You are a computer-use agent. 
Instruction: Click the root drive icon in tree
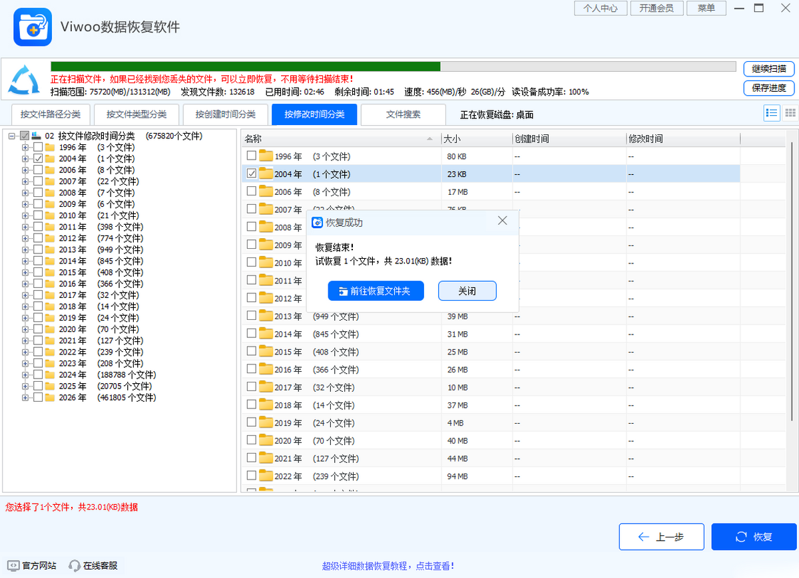[x=36, y=136]
